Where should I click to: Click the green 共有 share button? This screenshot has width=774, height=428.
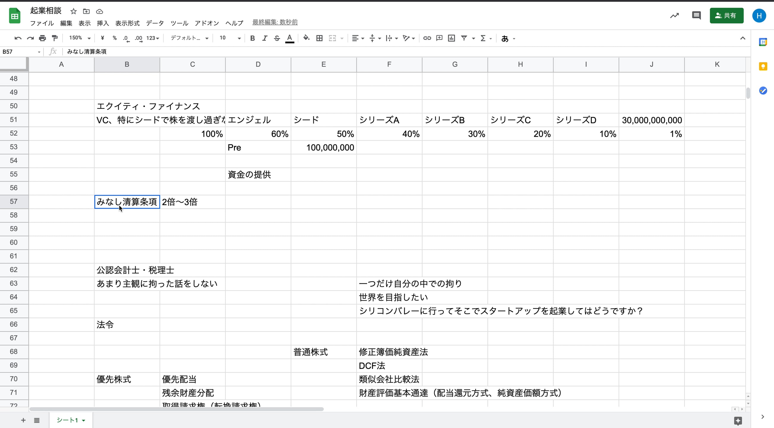point(726,15)
